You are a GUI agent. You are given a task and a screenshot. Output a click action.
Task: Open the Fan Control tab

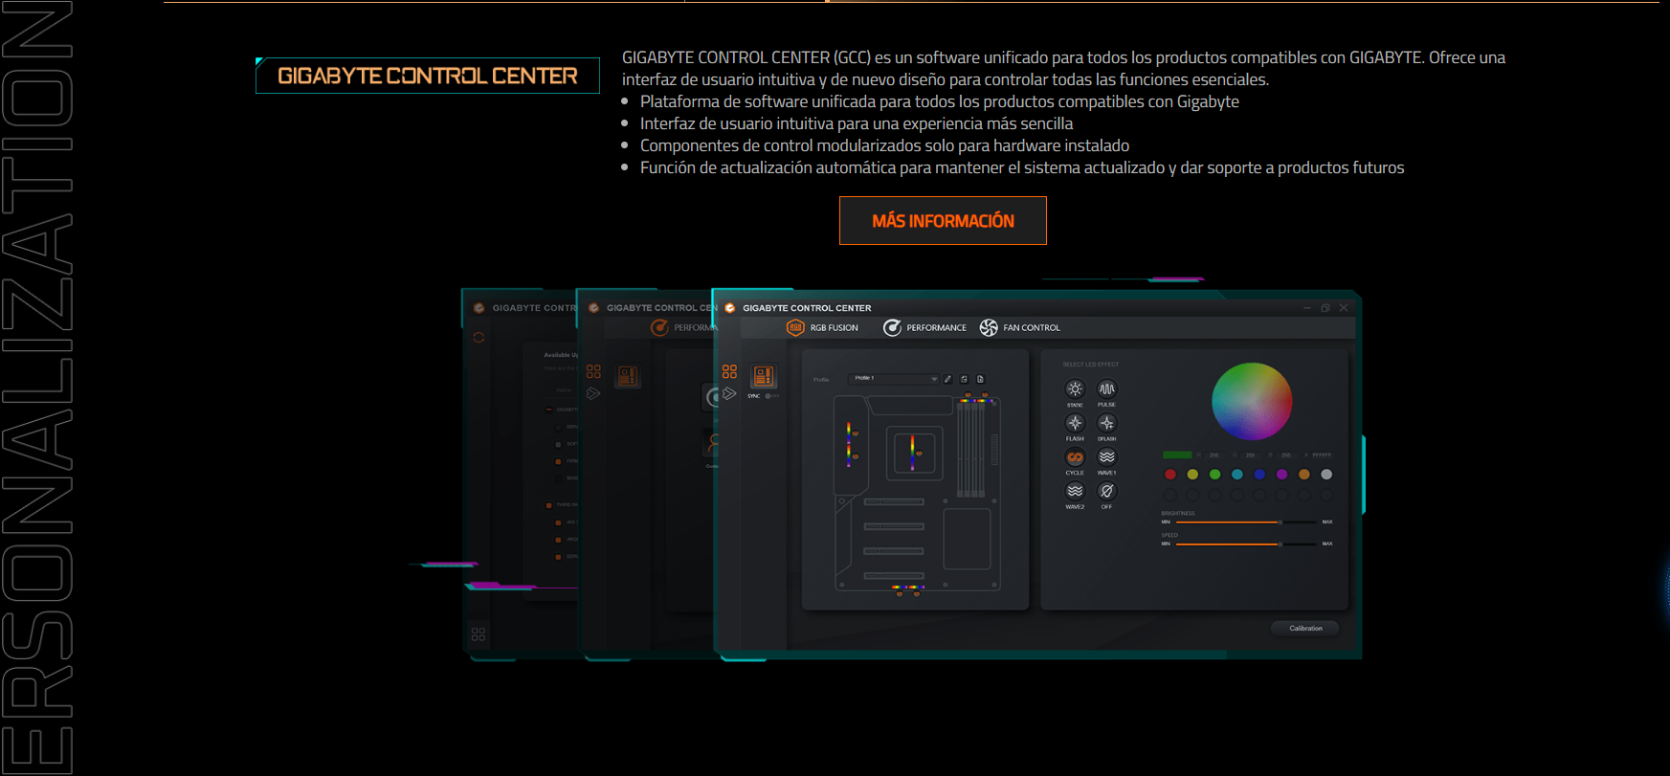(1020, 327)
